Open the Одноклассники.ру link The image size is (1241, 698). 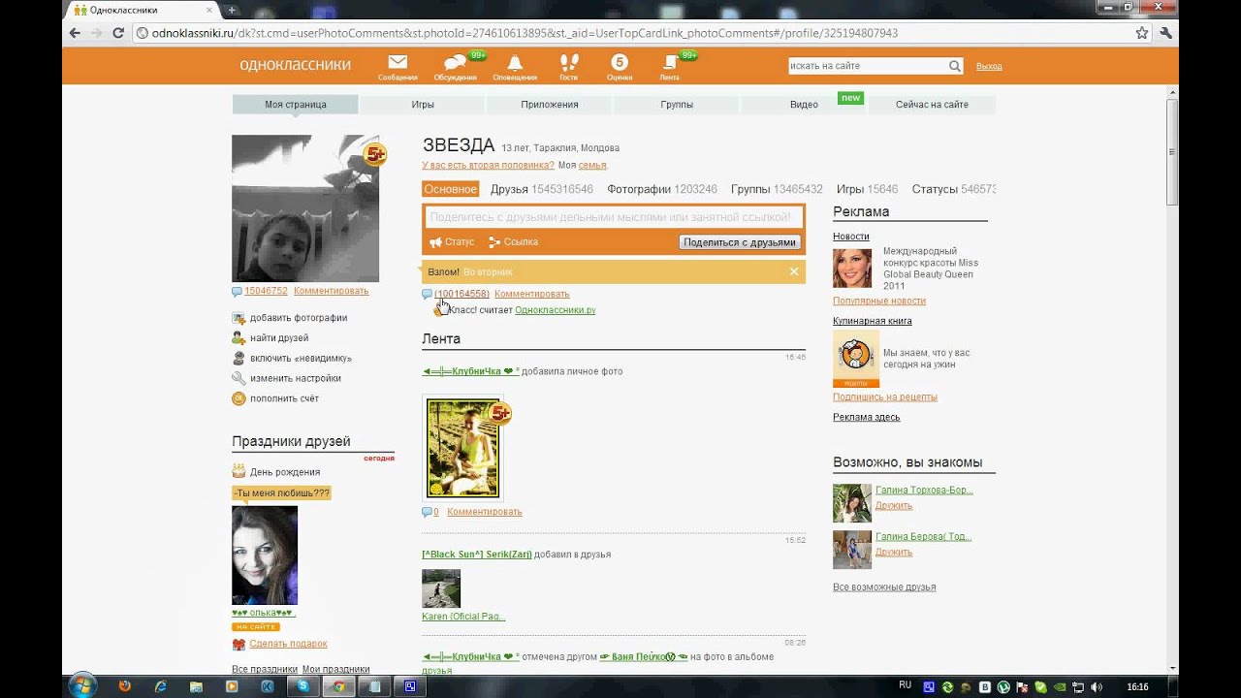click(556, 310)
